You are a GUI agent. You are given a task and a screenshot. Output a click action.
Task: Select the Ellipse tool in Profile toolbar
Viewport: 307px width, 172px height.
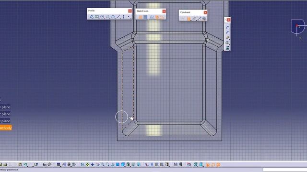[113, 17]
